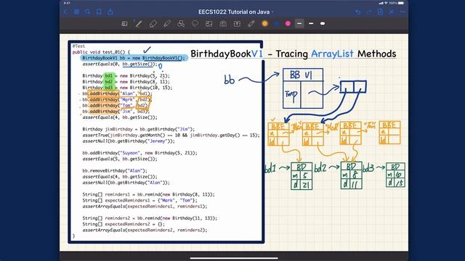Image resolution: width=465 pixels, height=261 pixels.
Task: Select the thinnest stroke width
Action: [x=299, y=24]
